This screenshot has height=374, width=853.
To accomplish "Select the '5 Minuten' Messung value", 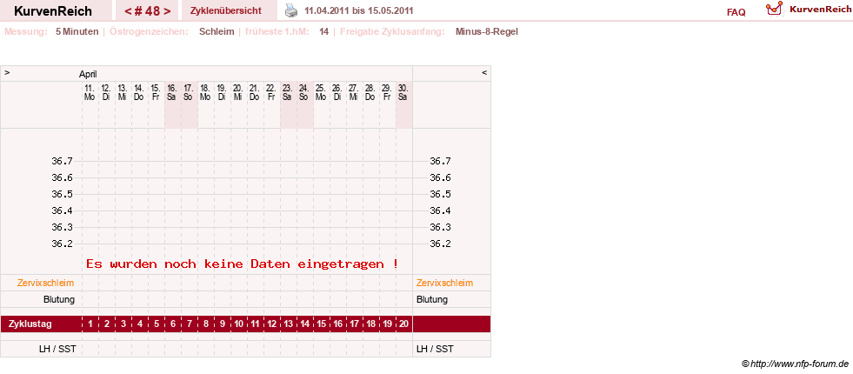I will (77, 31).
